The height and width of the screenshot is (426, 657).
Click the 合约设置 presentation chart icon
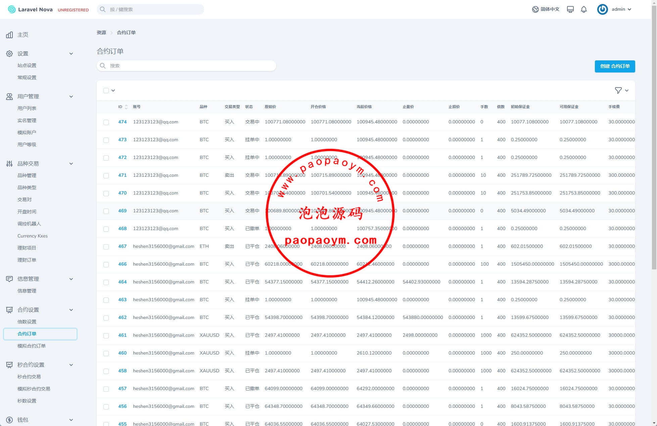coord(9,310)
